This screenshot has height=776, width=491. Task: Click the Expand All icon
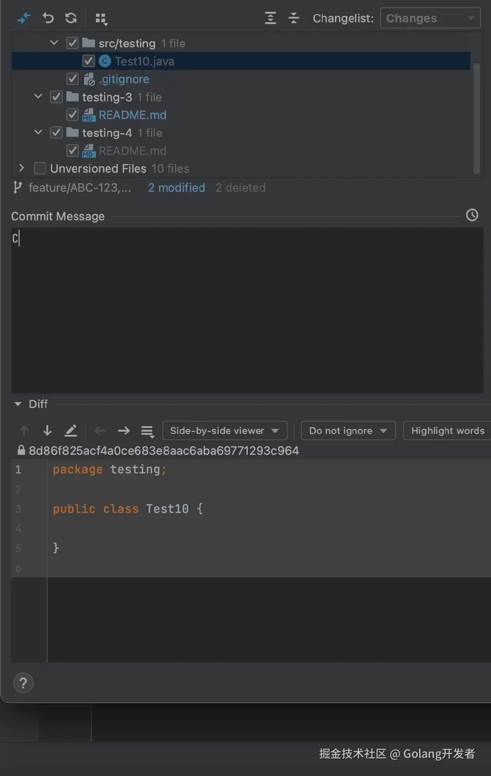pos(271,18)
